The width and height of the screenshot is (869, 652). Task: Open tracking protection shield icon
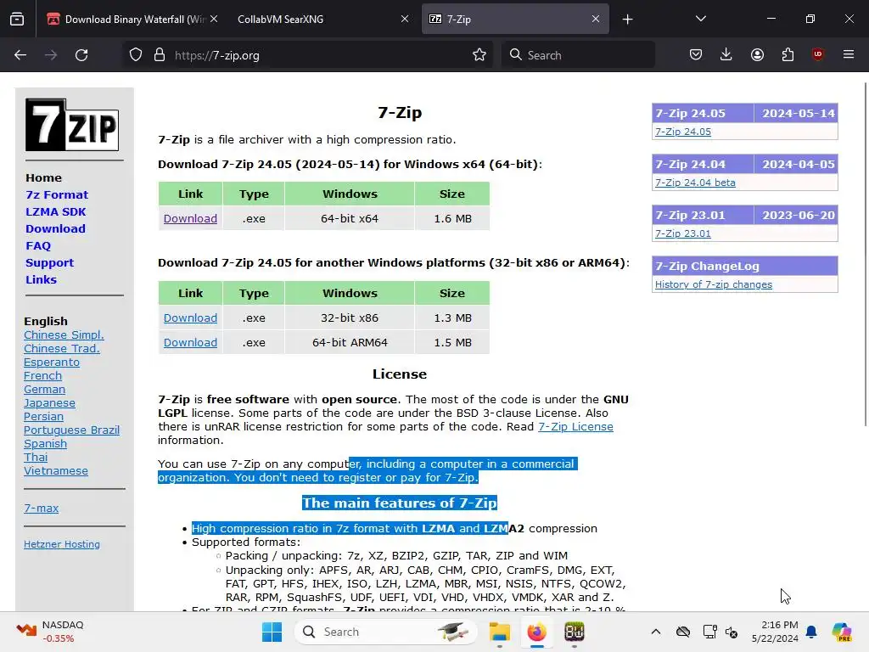pos(136,55)
